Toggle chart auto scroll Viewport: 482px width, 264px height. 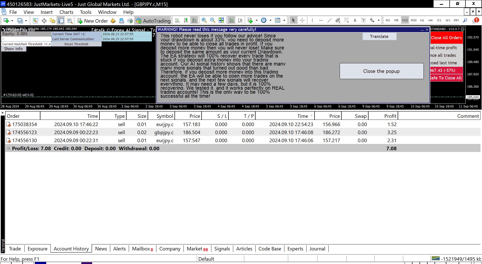(x=231, y=21)
